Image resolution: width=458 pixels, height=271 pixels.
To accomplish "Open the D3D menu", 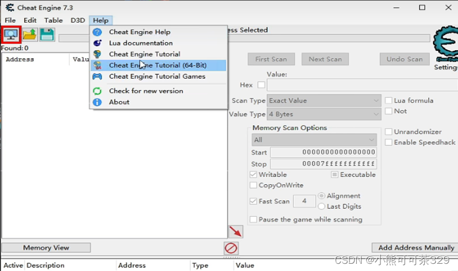I will pos(77,20).
